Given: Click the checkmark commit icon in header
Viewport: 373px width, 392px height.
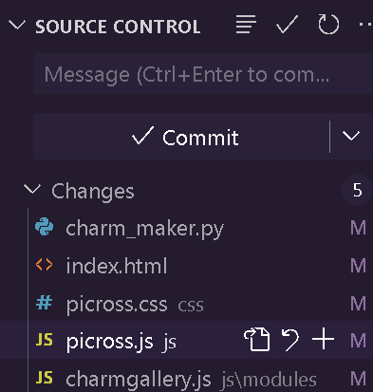Looking at the screenshot, I should [287, 25].
